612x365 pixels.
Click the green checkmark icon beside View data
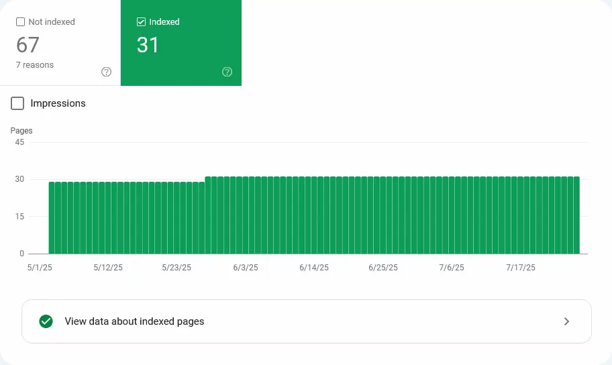click(x=46, y=321)
